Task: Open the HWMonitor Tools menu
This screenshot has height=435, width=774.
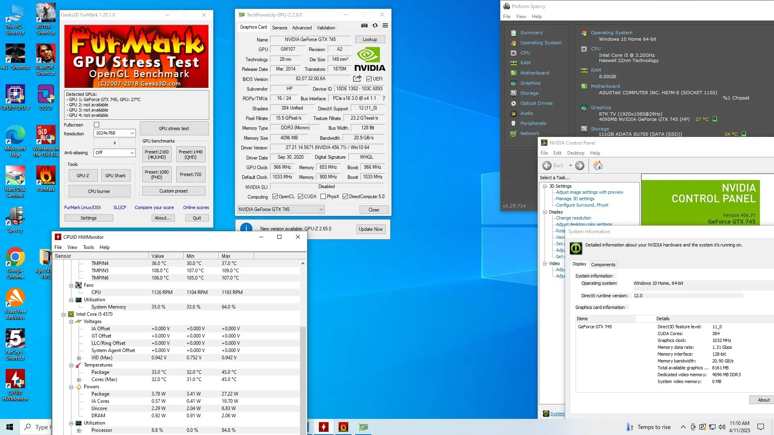Action: point(88,247)
